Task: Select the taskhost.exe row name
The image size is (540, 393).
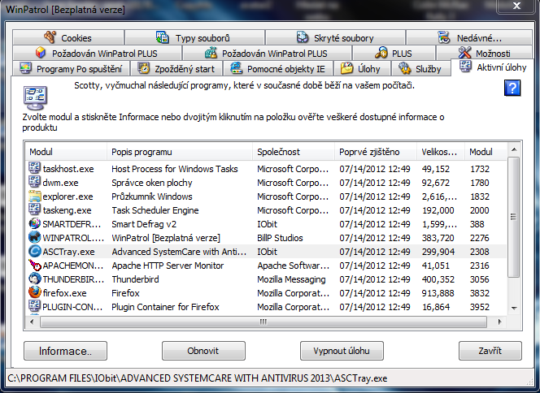Action: click(x=68, y=169)
